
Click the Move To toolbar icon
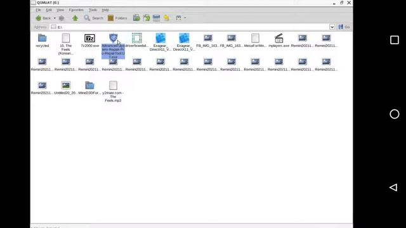[x=147, y=18]
